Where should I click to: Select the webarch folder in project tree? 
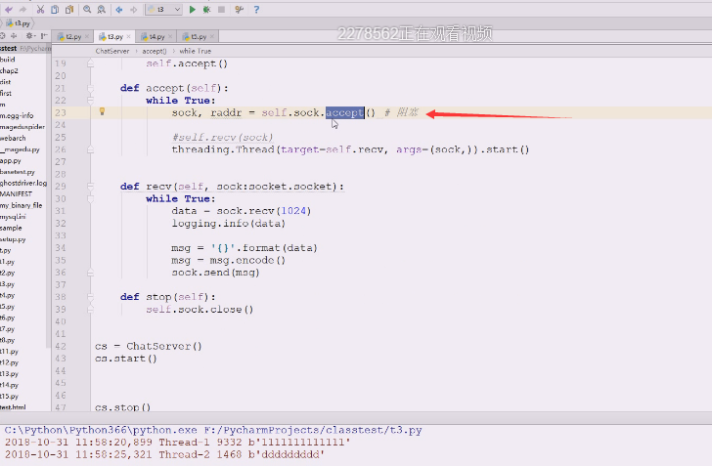tap(13, 138)
